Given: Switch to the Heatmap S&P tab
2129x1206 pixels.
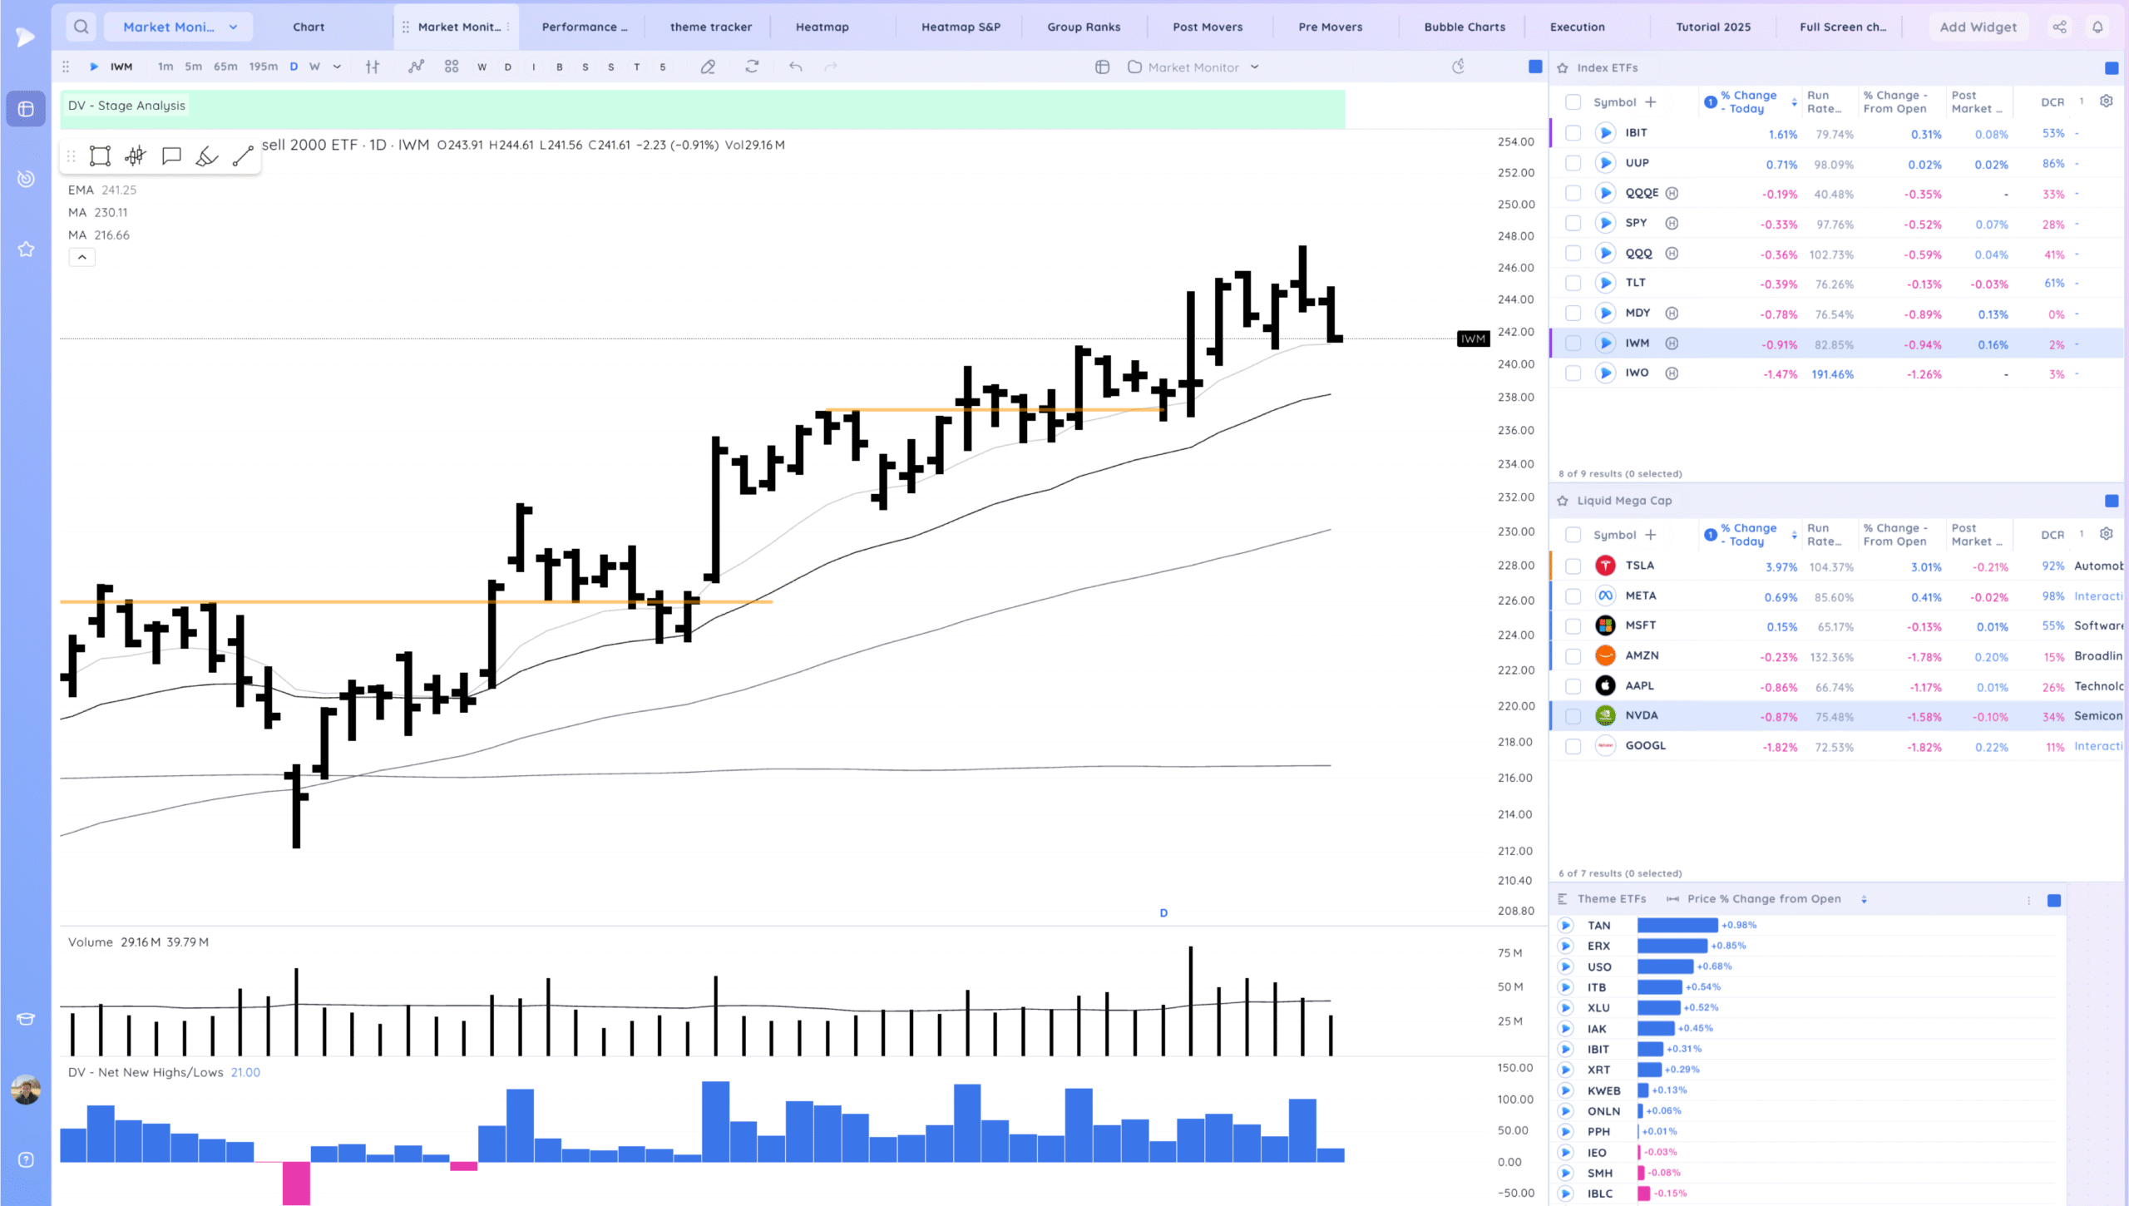Looking at the screenshot, I should (x=961, y=27).
